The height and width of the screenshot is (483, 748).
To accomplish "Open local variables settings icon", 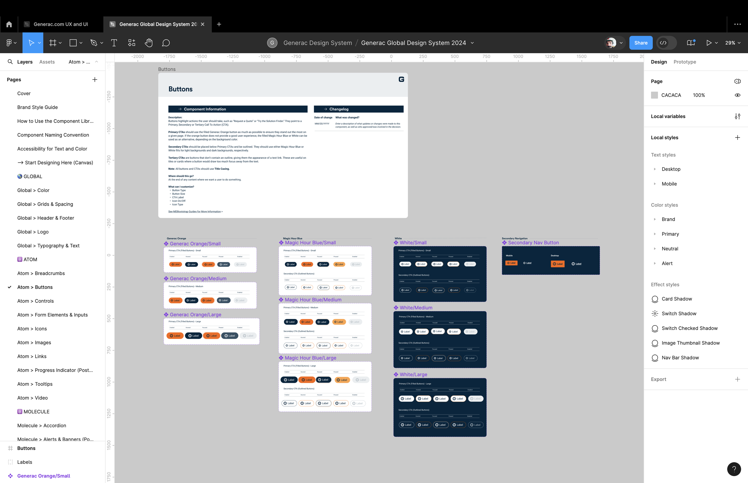I will coord(737,116).
